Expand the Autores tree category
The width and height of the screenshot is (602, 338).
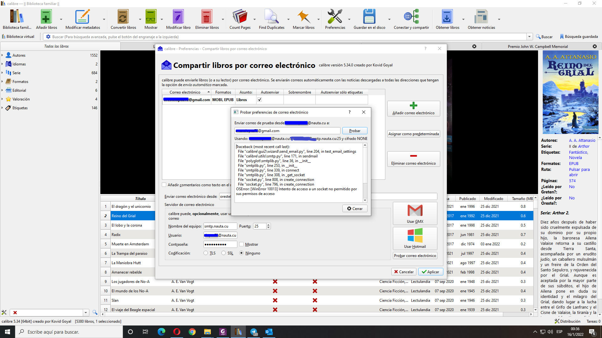click(x=2, y=55)
